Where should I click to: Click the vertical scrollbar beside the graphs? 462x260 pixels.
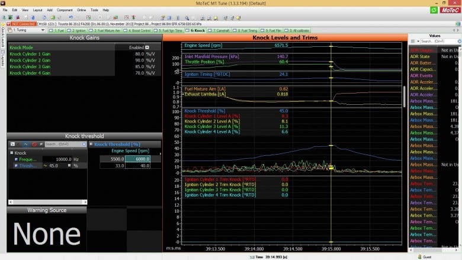405,97
